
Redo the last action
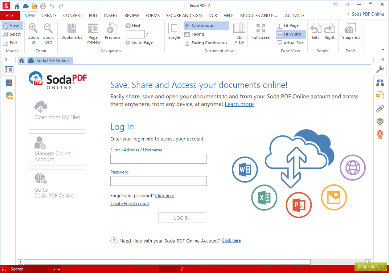[61, 6]
